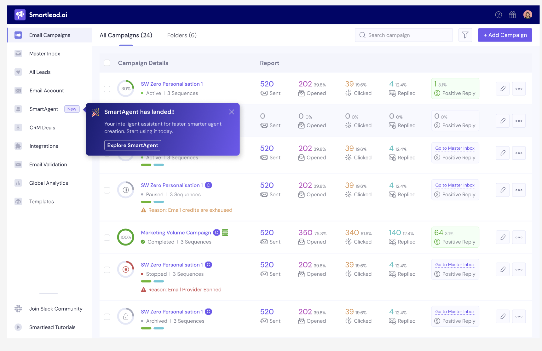This screenshot has height=351, width=542.
Task: Edit the Archived SW Zero Personalisation campaign
Action: point(503,316)
